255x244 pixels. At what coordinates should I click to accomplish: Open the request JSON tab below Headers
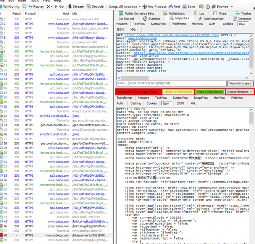(x=120, y=29)
